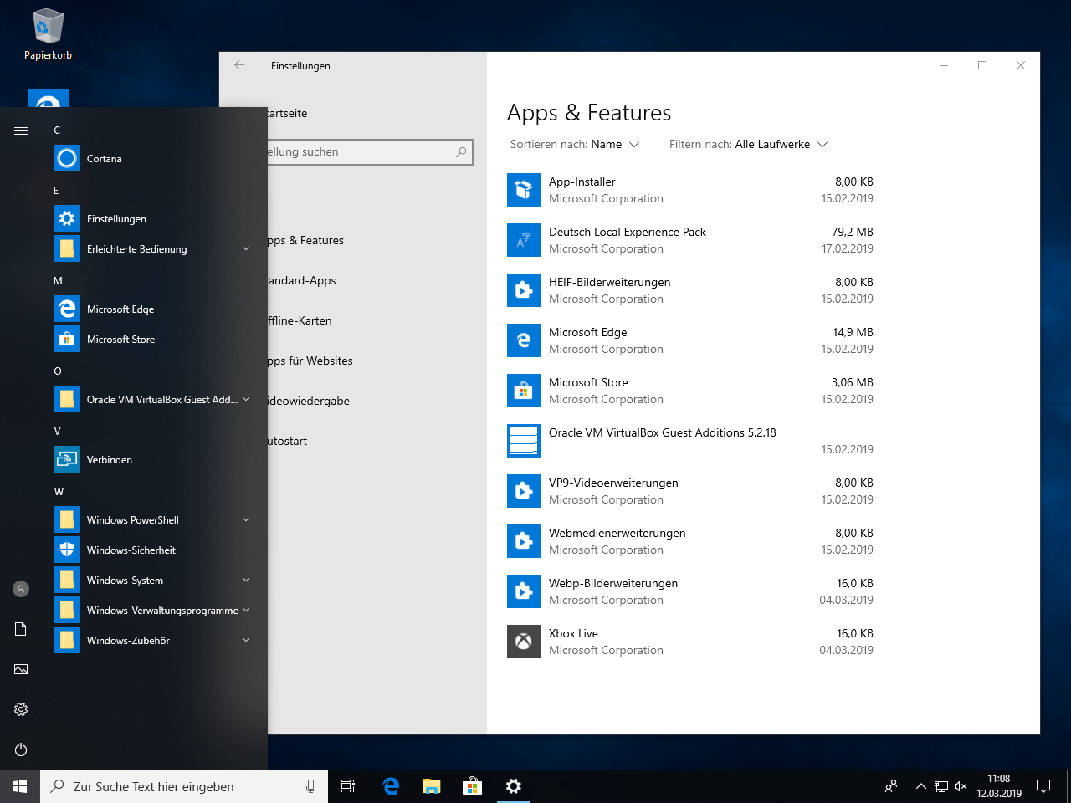Open Windows-Sicherheit shield entry
This screenshot has height=803, width=1071.
coord(131,550)
